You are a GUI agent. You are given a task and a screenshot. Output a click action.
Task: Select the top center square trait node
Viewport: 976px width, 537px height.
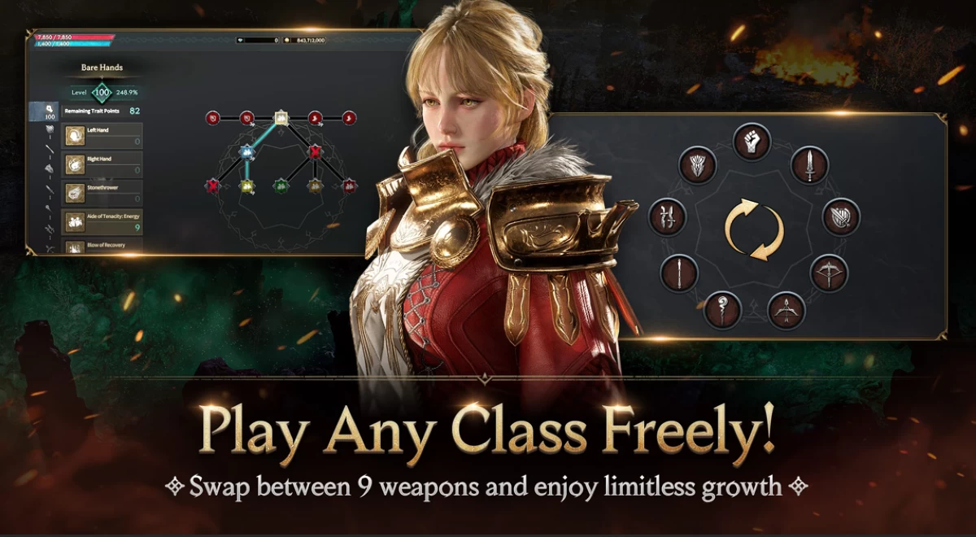pyautogui.click(x=281, y=118)
